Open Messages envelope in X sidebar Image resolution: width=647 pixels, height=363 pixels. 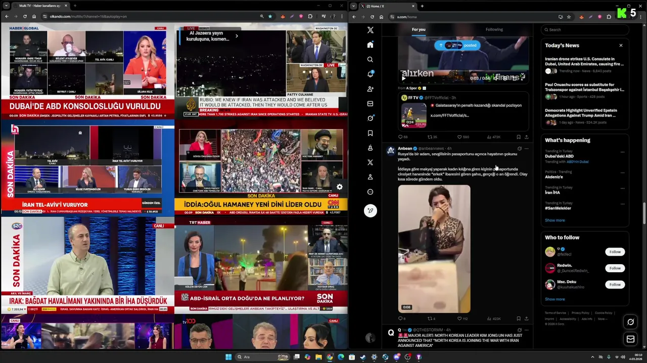(370, 103)
